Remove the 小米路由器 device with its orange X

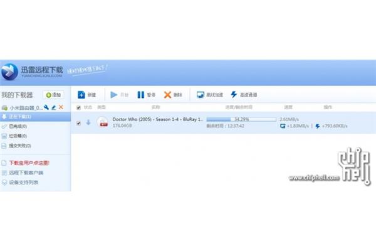pyautogui.click(x=61, y=107)
